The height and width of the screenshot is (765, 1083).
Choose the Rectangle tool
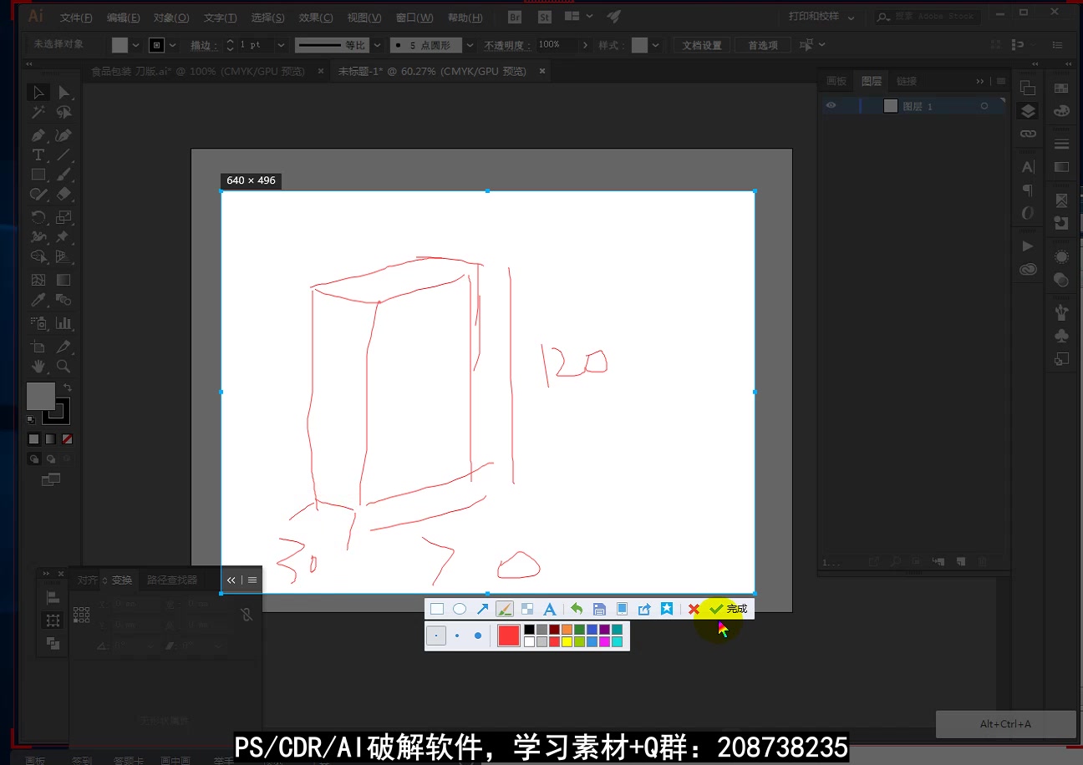point(38,174)
